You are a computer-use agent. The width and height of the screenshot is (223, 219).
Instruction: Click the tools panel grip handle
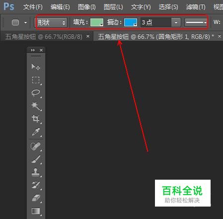36,56
